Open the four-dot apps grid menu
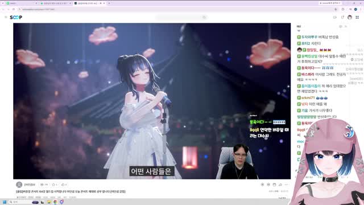The height and width of the screenshot is (205, 364). pos(357,17)
